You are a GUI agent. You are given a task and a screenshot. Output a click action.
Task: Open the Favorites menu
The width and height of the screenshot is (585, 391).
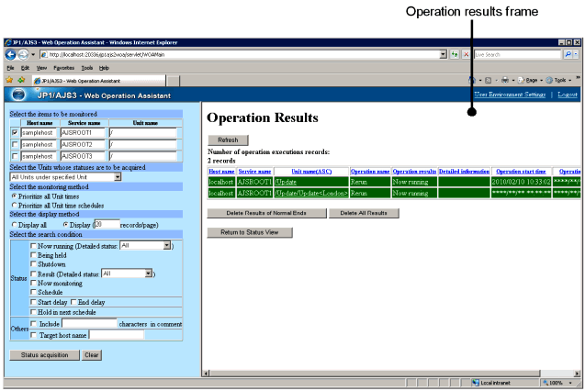pyautogui.click(x=63, y=68)
